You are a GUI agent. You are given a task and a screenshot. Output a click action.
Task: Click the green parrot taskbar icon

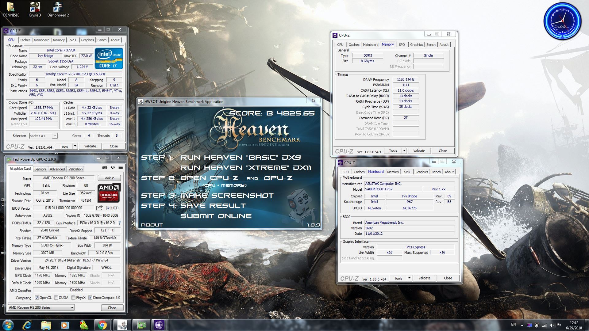point(83,325)
